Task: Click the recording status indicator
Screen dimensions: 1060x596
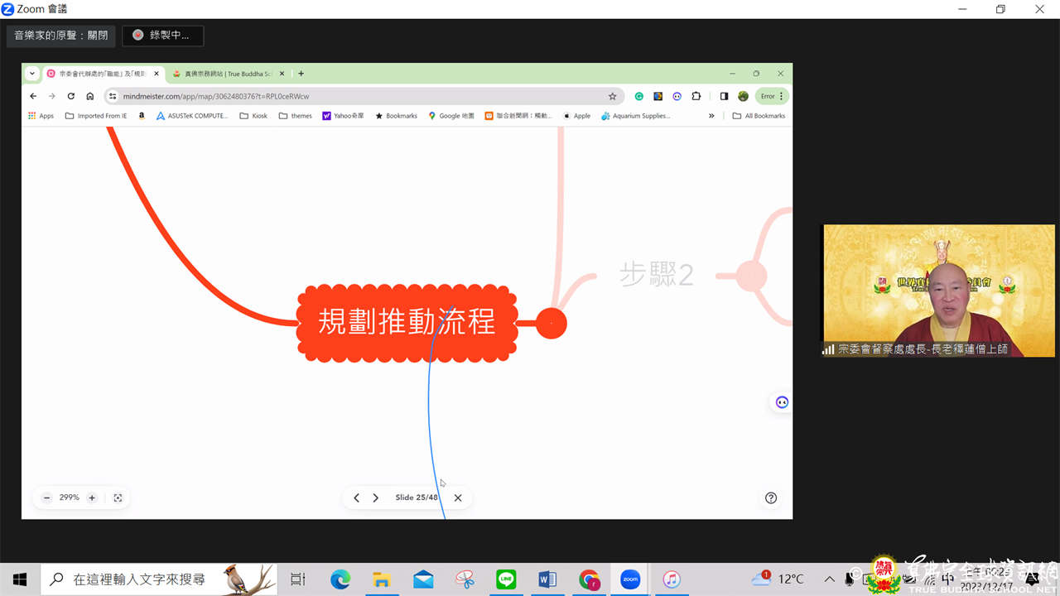Action: (163, 36)
